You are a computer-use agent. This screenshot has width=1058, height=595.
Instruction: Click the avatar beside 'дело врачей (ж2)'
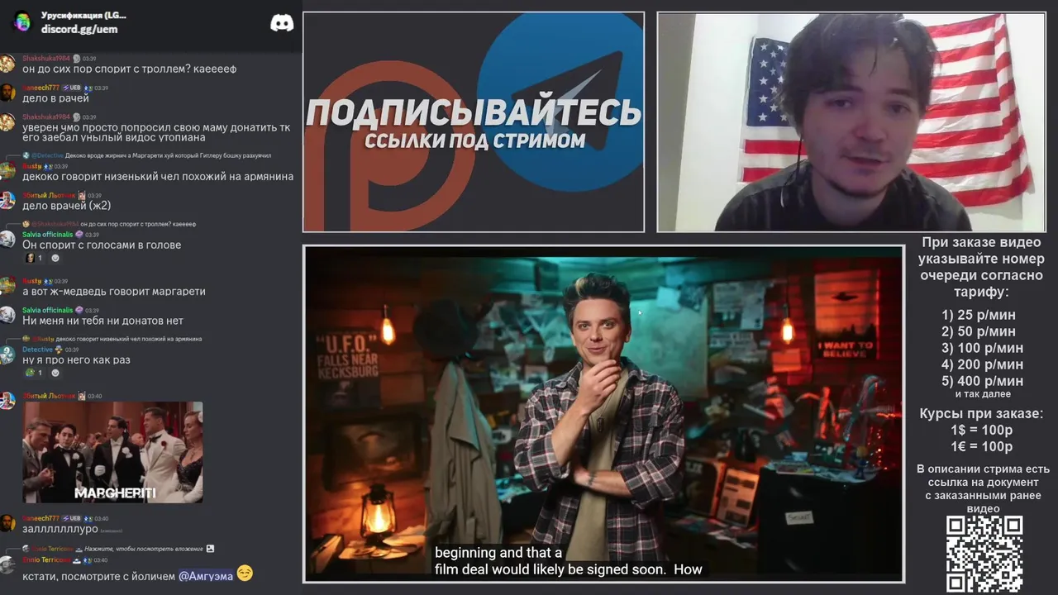(7, 200)
